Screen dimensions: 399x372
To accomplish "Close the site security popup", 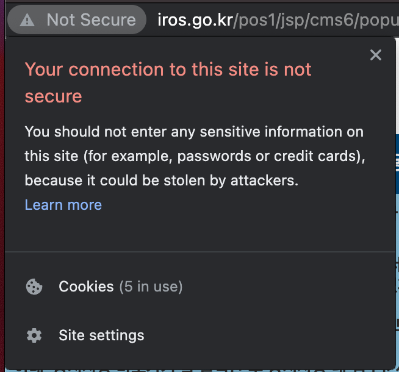I will point(376,55).
